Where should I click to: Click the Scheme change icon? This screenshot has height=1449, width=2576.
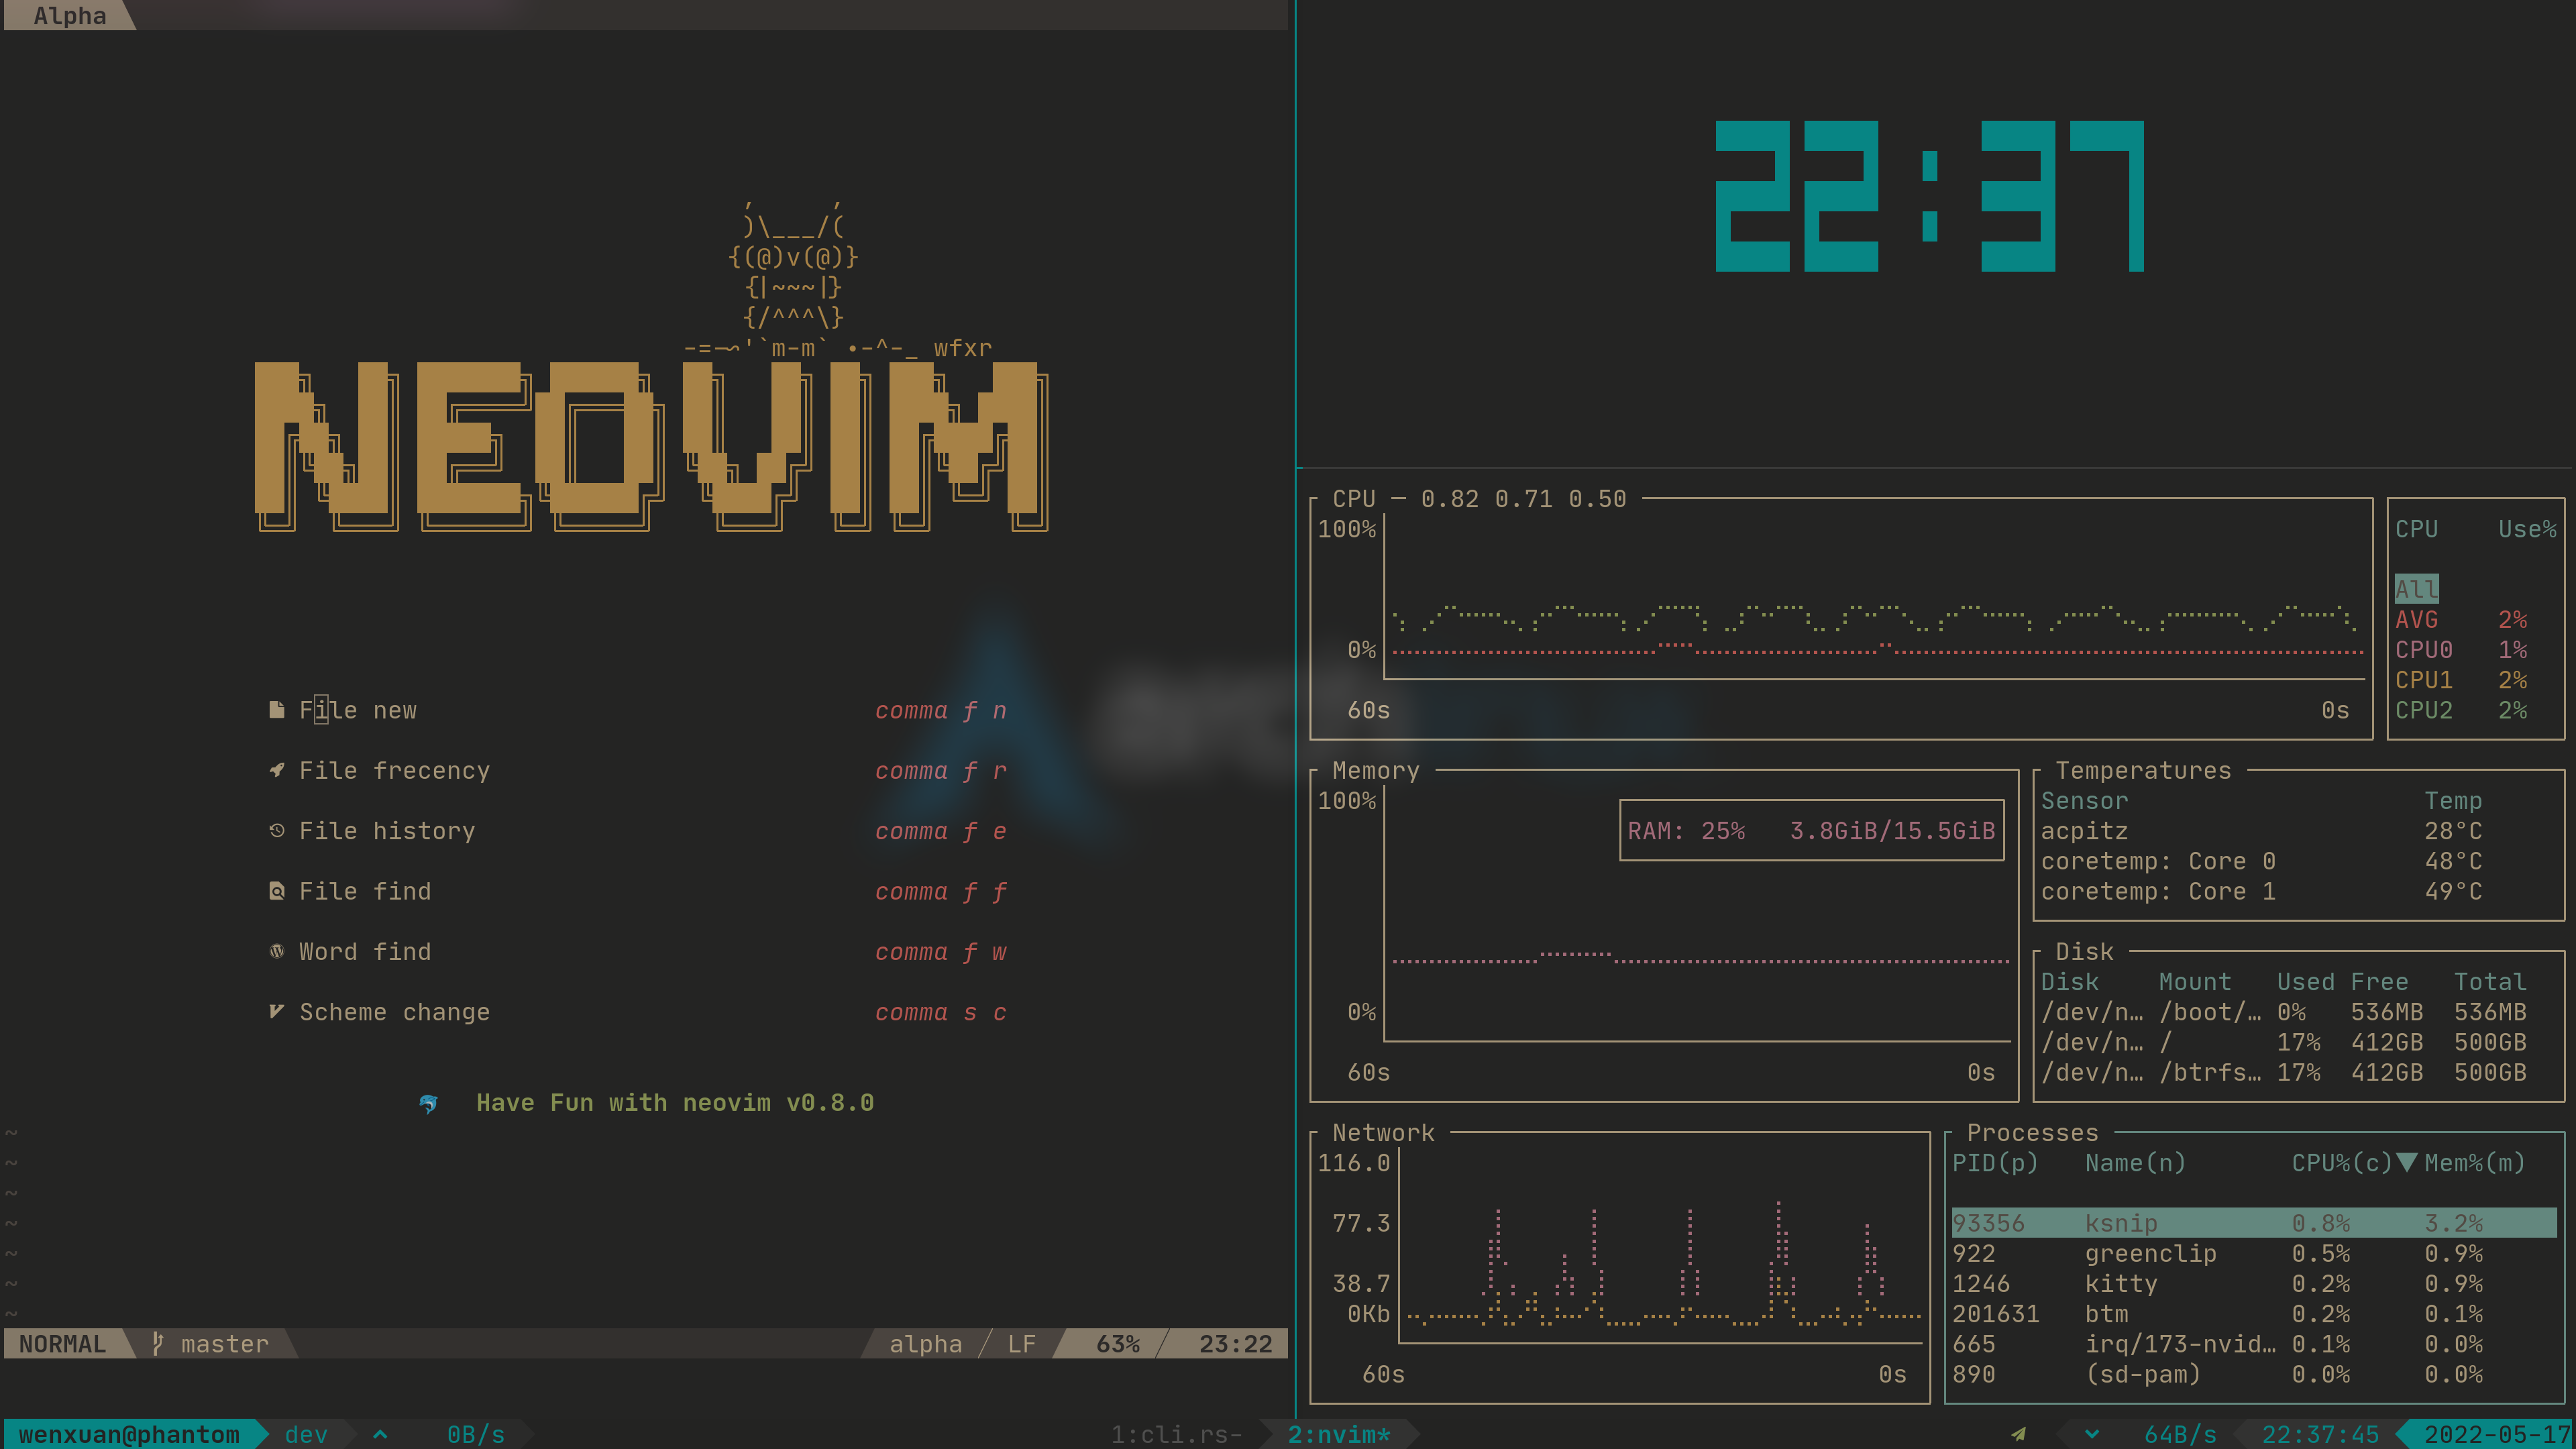click(x=277, y=1012)
